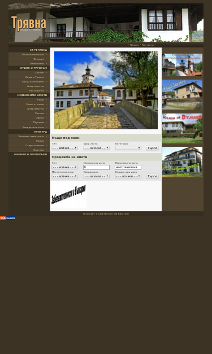Select Отдих и туризъм section header

tap(33, 68)
